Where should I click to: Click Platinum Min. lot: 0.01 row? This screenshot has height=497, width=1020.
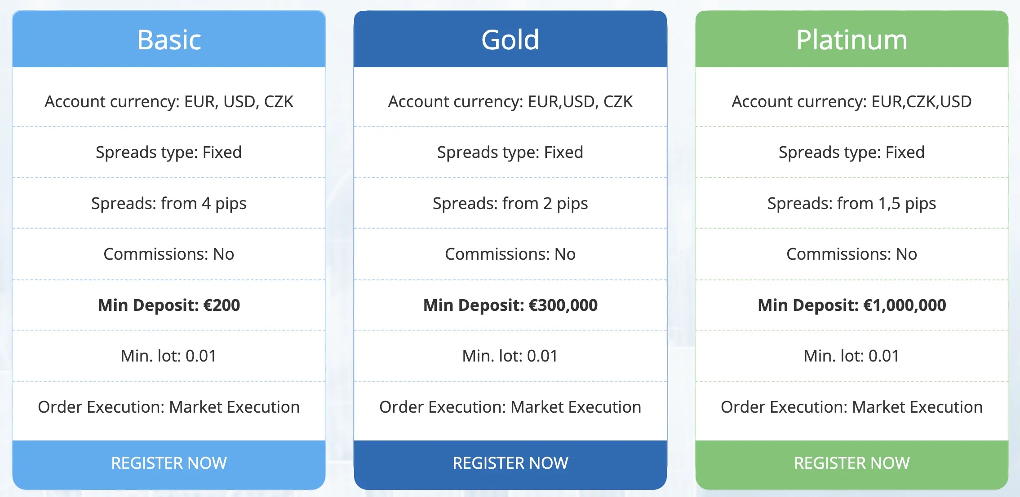852,356
